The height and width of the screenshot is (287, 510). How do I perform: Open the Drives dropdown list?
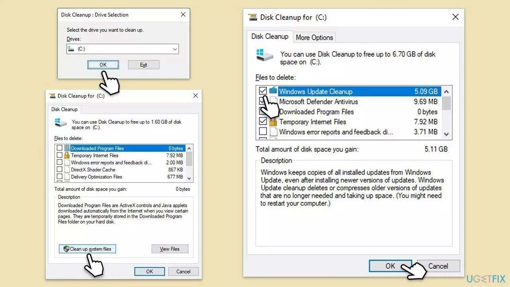click(175, 49)
